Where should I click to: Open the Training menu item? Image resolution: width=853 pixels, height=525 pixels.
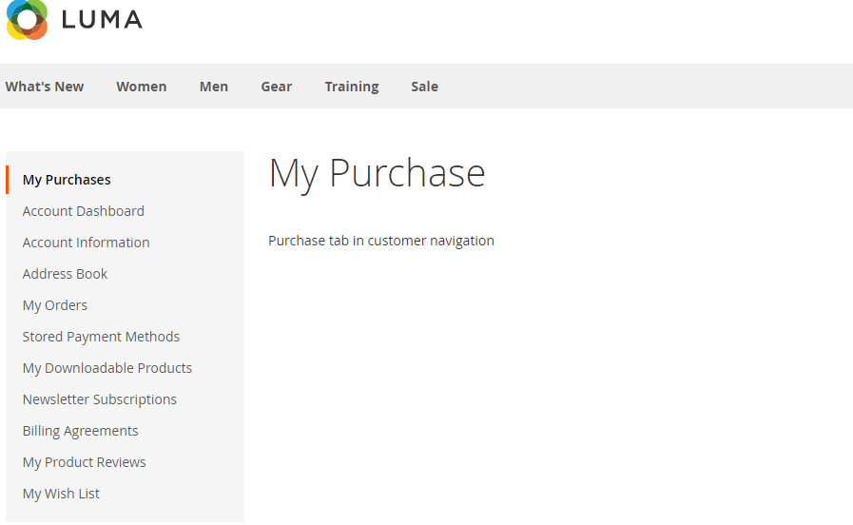(x=351, y=87)
